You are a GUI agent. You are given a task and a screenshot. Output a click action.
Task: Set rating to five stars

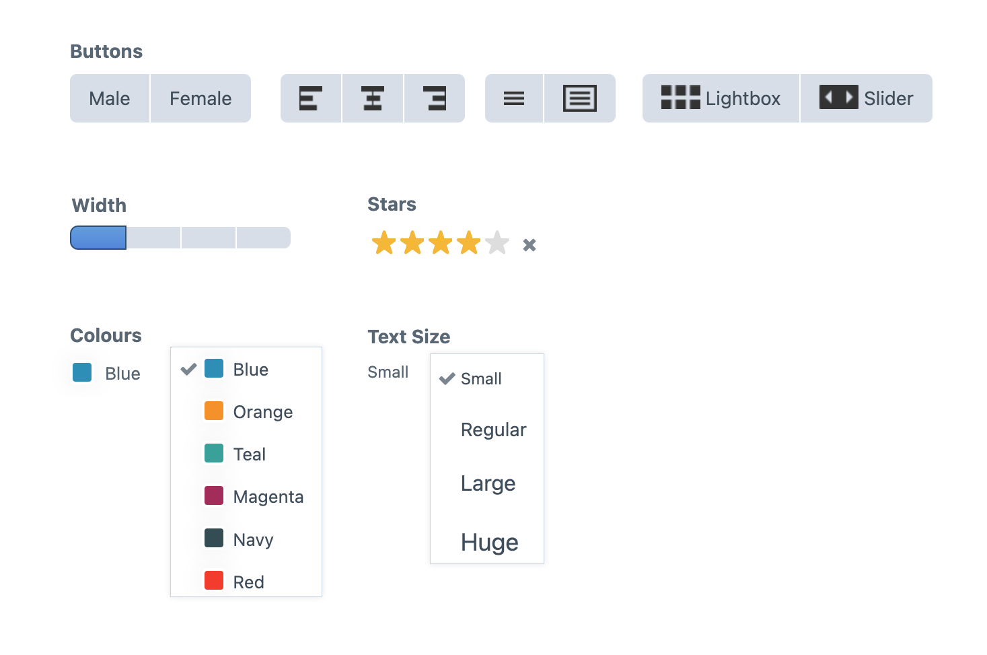click(x=497, y=243)
